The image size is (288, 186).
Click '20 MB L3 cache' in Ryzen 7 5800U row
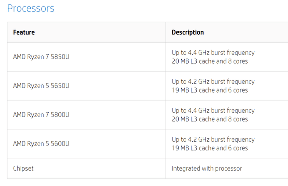tap(193, 119)
